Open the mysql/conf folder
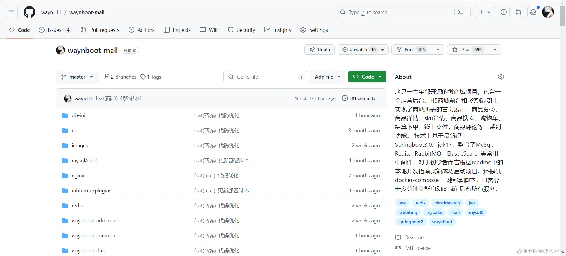This screenshot has height=256, width=566. 84,161
